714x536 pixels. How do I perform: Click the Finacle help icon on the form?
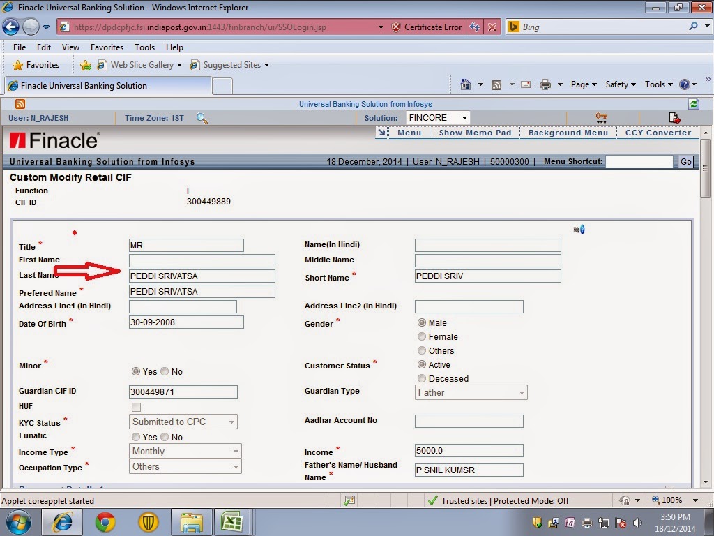click(x=579, y=229)
